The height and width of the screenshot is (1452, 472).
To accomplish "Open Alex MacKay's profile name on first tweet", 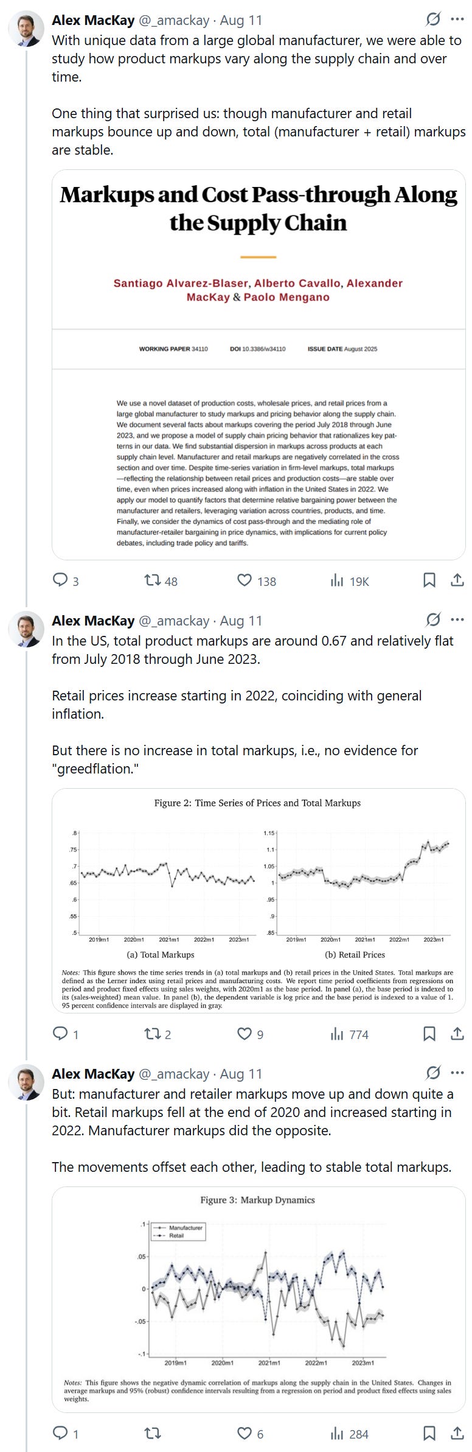I will 93,20.
